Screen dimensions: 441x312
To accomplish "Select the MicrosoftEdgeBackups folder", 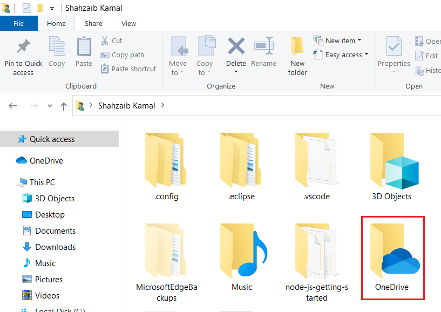I will 166,262.
